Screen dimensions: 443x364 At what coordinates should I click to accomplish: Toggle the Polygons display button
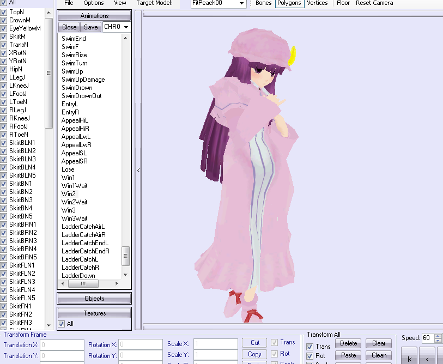tap(289, 3)
